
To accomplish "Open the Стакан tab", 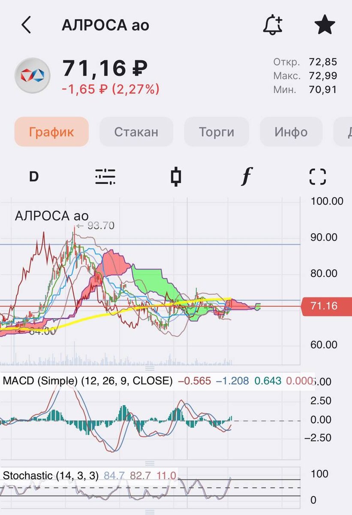I will 136,132.
